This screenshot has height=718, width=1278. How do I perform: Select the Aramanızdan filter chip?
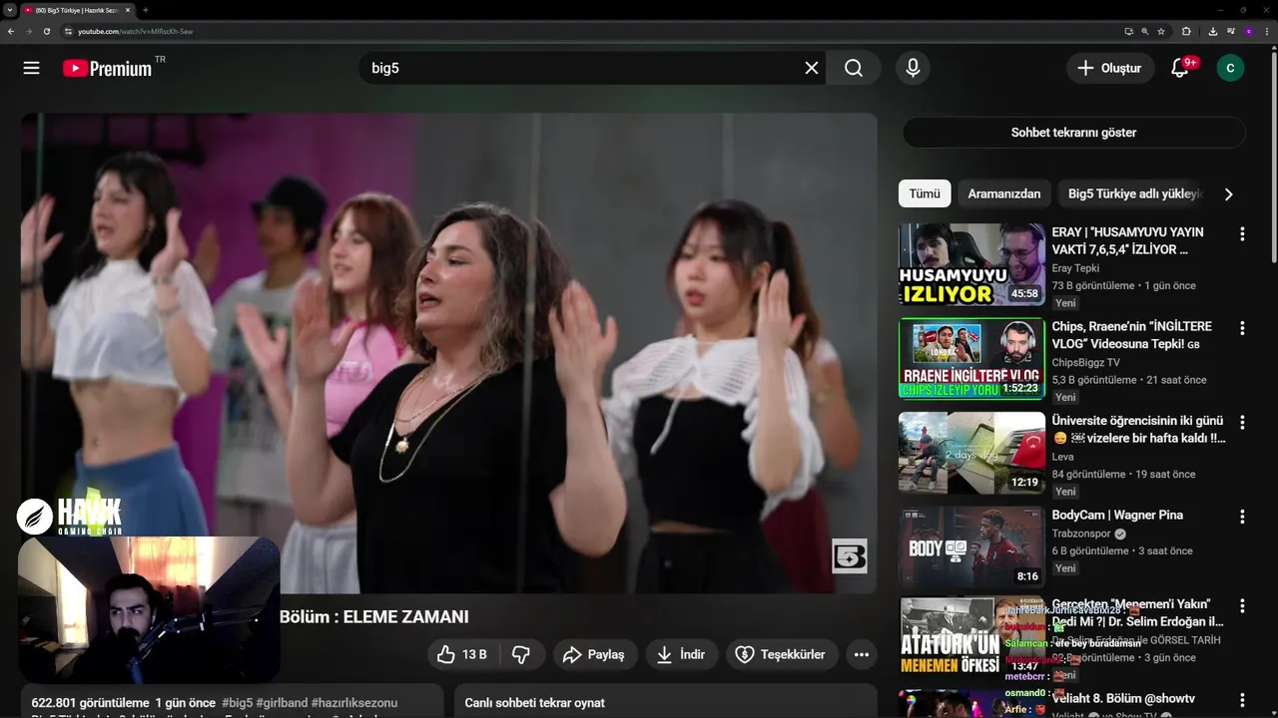click(1003, 193)
